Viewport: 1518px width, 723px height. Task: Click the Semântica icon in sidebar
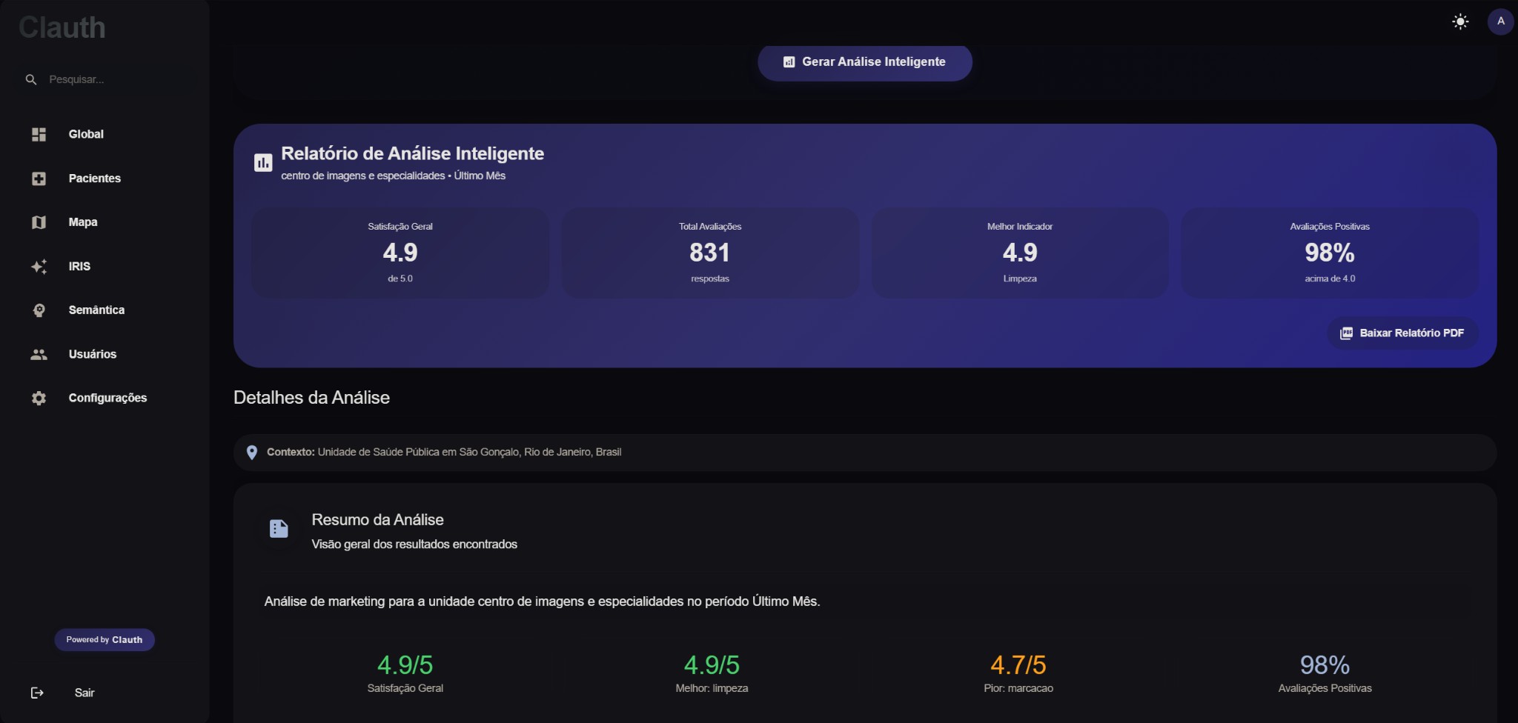pyautogui.click(x=39, y=310)
